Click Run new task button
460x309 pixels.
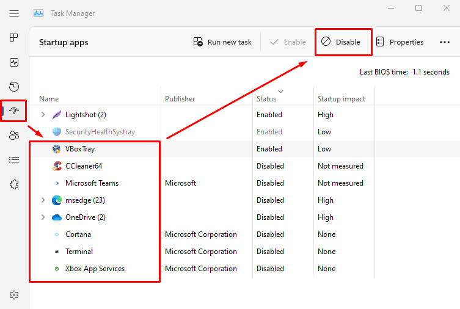(222, 42)
